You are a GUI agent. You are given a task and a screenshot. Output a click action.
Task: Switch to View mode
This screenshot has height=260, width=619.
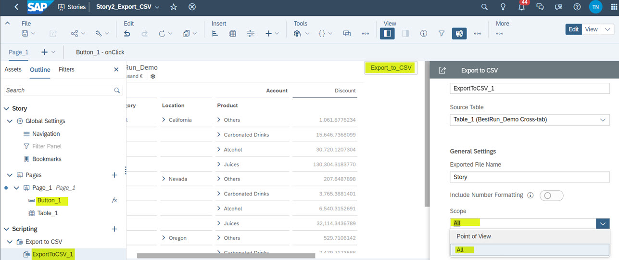[591, 29]
